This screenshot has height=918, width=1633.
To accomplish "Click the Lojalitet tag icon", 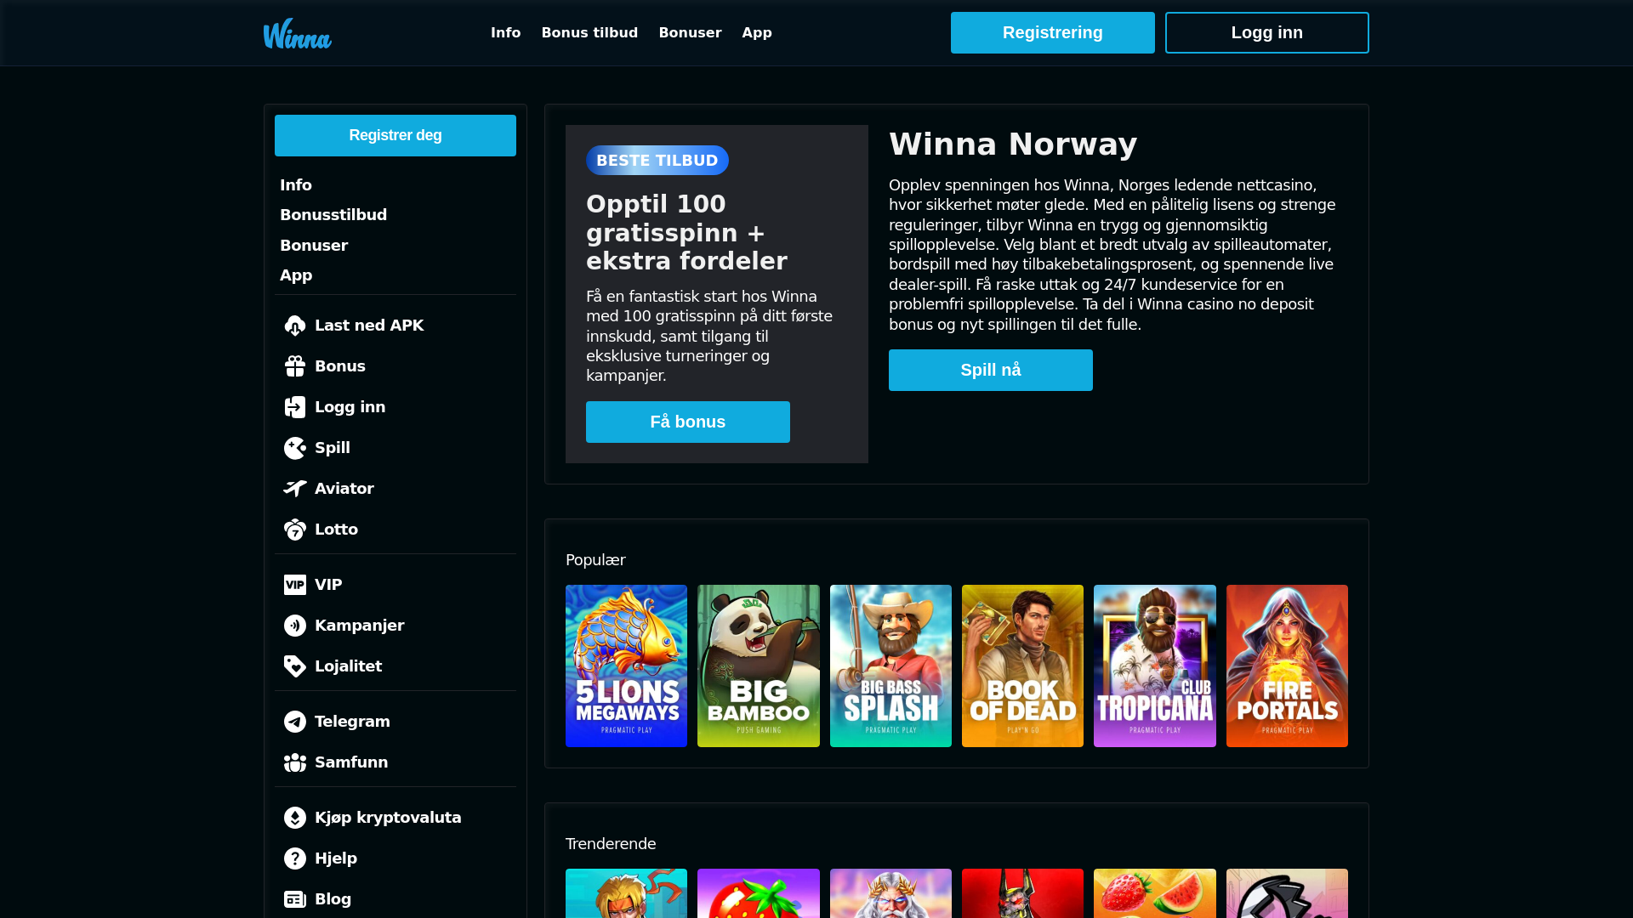I will [295, 666].
